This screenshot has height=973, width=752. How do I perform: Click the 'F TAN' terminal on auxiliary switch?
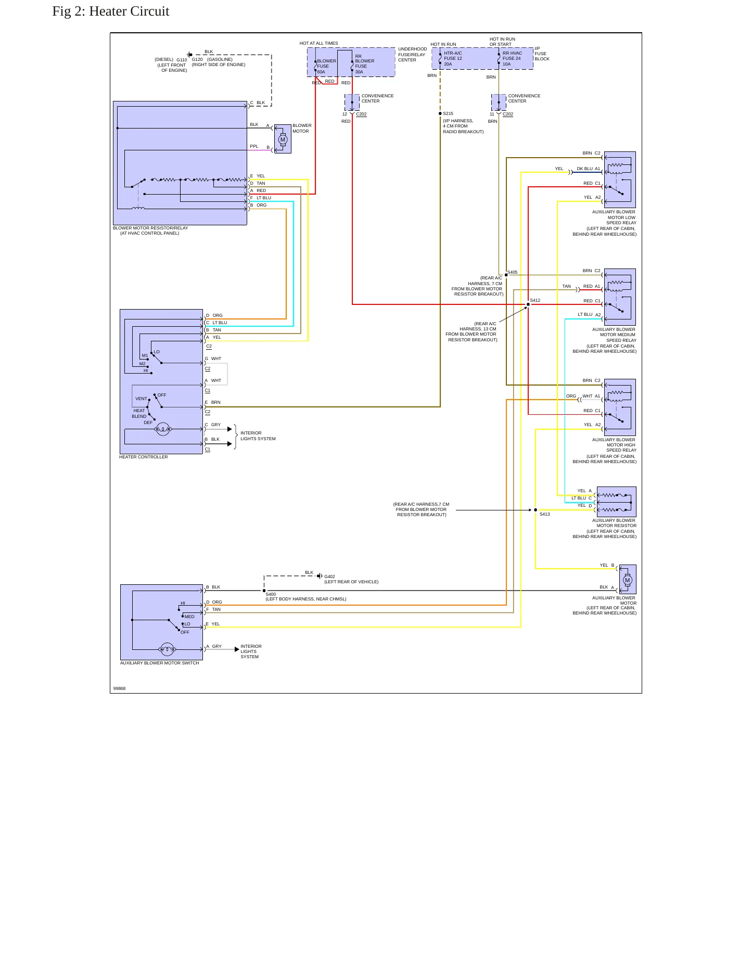click(x=213, y=609)
